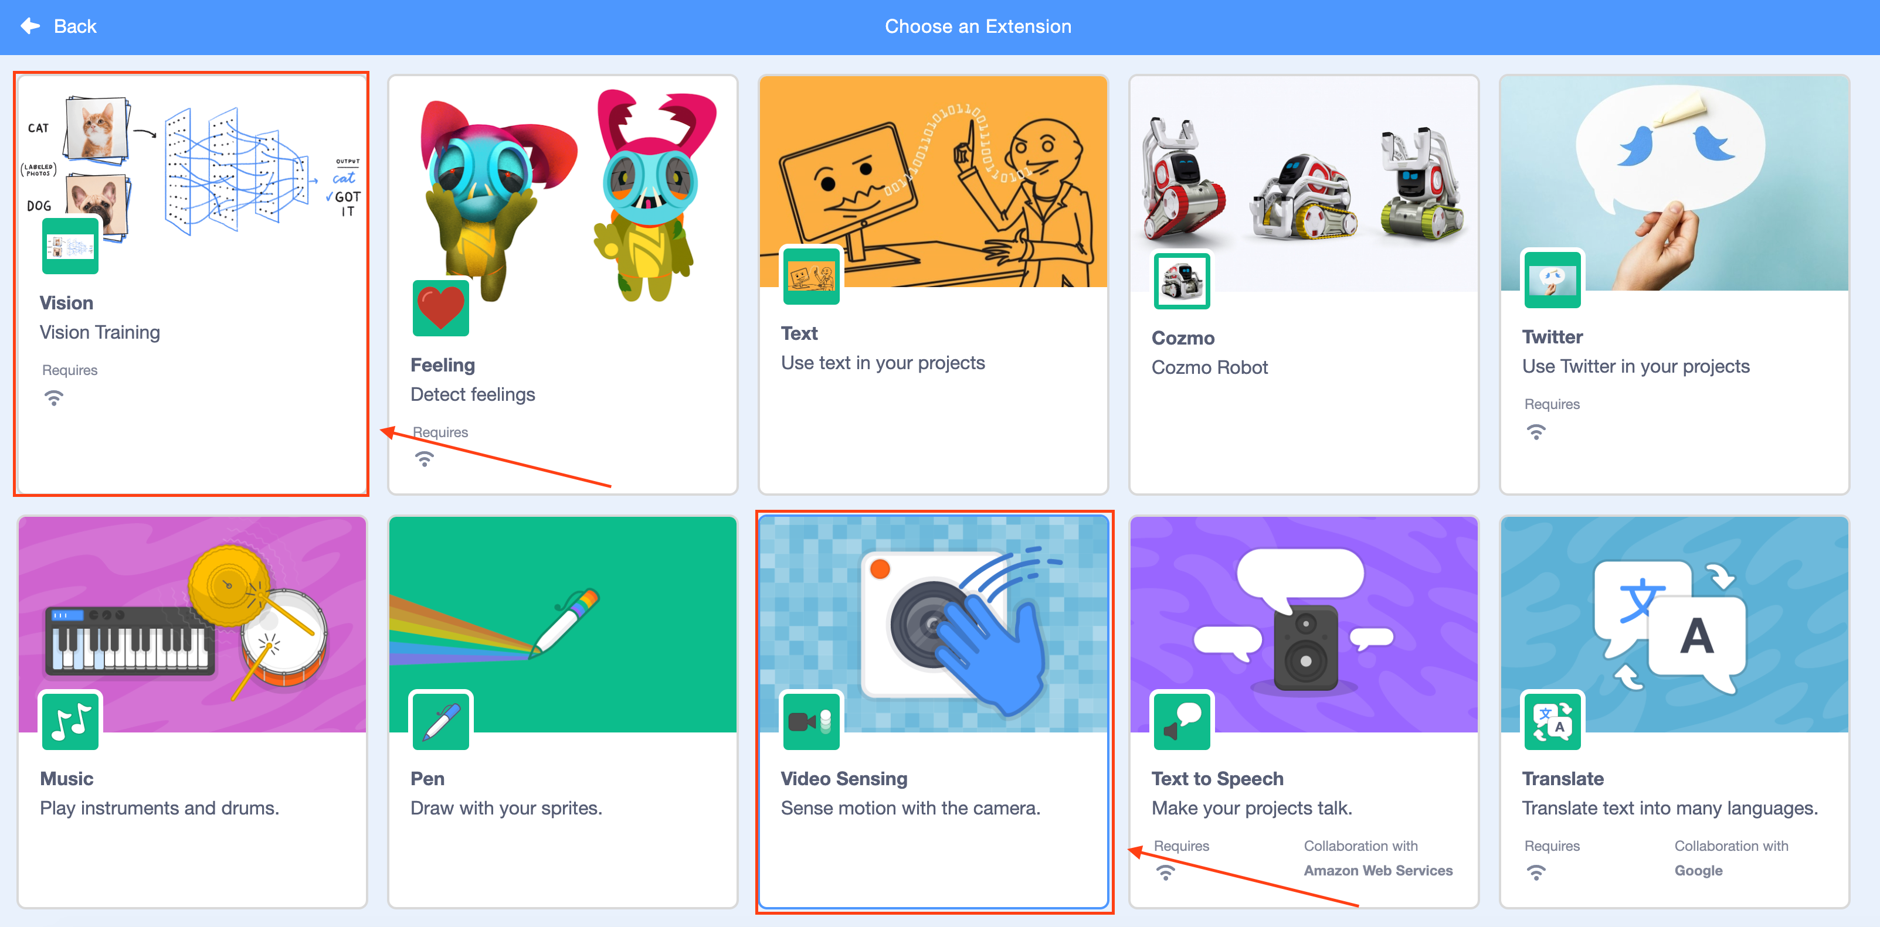Open the Video Sensing camera hand banner
Viewport: 1880px width, 927px height.
[x=934, y=624]
